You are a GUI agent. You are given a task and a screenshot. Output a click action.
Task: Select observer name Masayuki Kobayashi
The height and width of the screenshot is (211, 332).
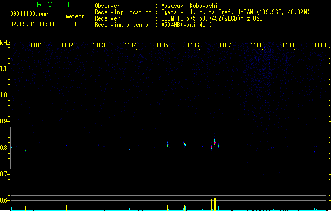tap(189, 6)
